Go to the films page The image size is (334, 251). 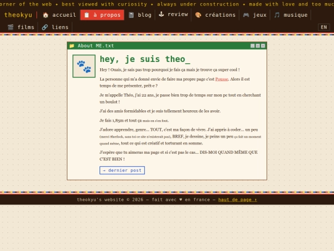click(21, 27)
